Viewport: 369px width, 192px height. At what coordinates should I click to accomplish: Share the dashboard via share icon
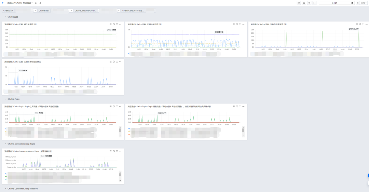40,3
